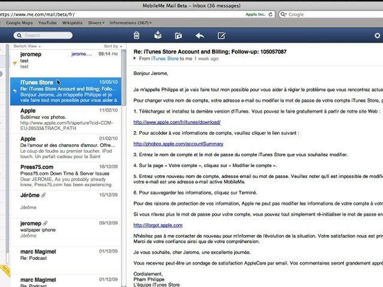Click the archive message box icon
Image resolution: width=383 pixels, height=287 pixels.
(158, 35)
